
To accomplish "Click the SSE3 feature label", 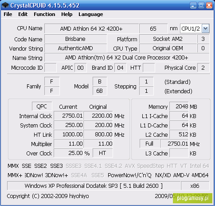I will click(x=56, y=166).
